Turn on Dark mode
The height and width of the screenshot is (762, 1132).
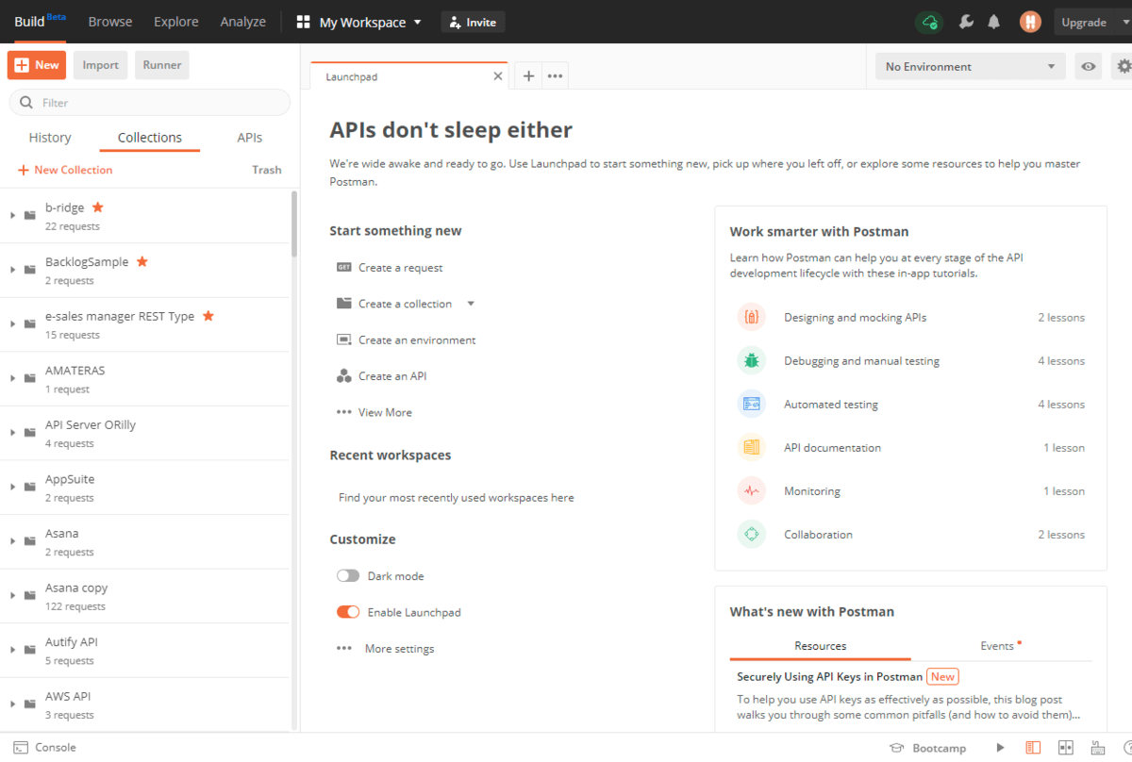point(348,576)
